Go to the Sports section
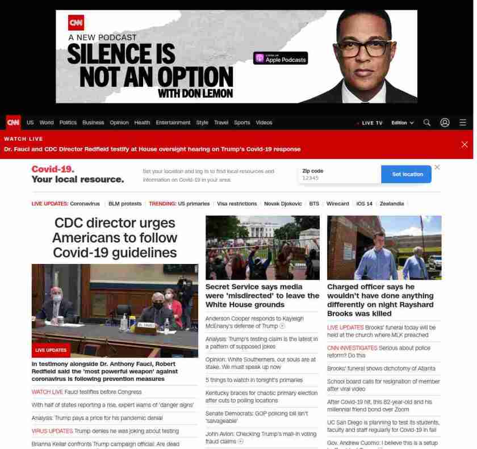Image resolution: width=477 pixels, height=449 pixels. (x=242, y=123)
